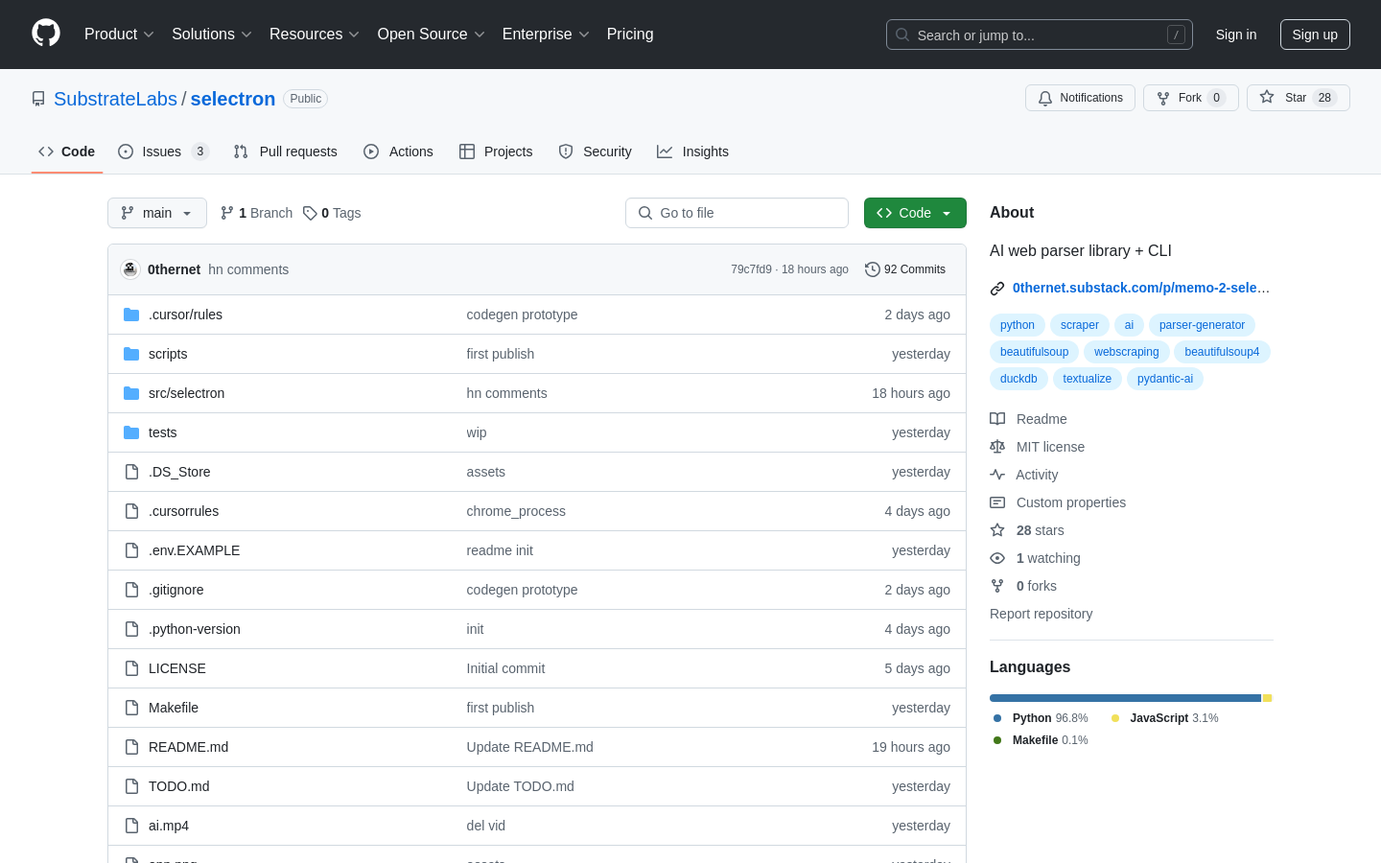Click the Python segment of languages bar
The width and height of the screenshot is (1381, 863).
pyautogui.click(x=1125, y=698)
